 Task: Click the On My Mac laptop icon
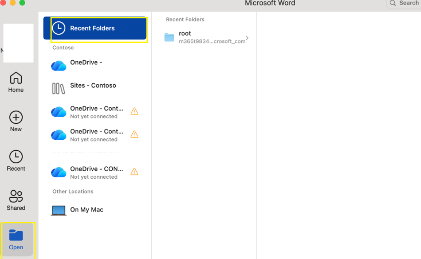tap(58, 210)
